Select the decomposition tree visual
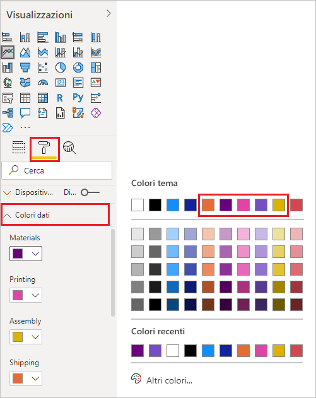Image resolution: width=316 pixels, height=398 pixels. click(x=8, y=113)
